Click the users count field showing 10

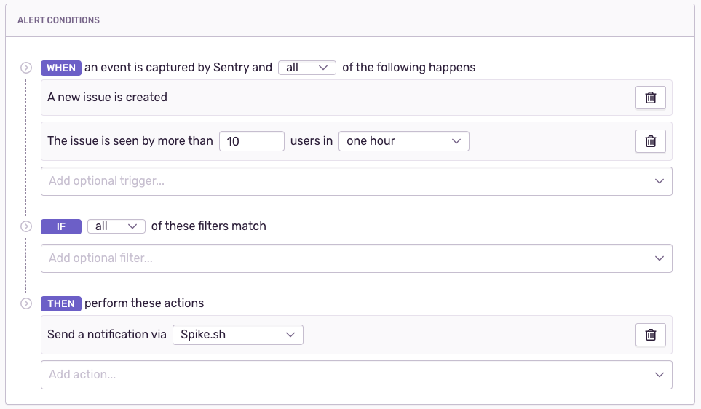tap(251, 141)
